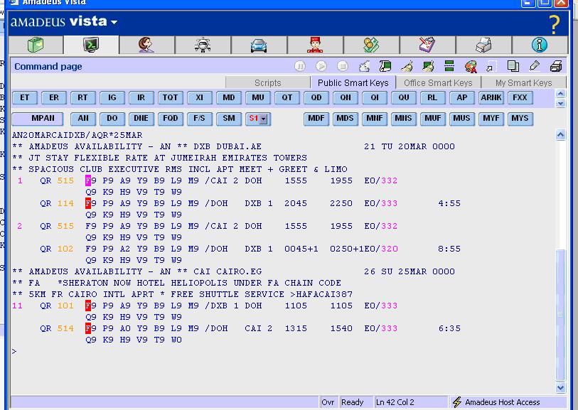This screenshot has width=578, height=410.
Task: Expand the S1 smart key dropdown
Action: (263, 119)
